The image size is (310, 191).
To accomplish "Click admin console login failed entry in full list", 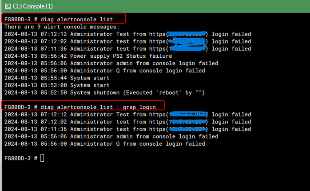I will pyautogui.click(x=111, y=63).
